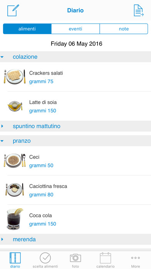The image size is (151, 269).
Task: Open the diario notebook tab icon
Action: 15,258
